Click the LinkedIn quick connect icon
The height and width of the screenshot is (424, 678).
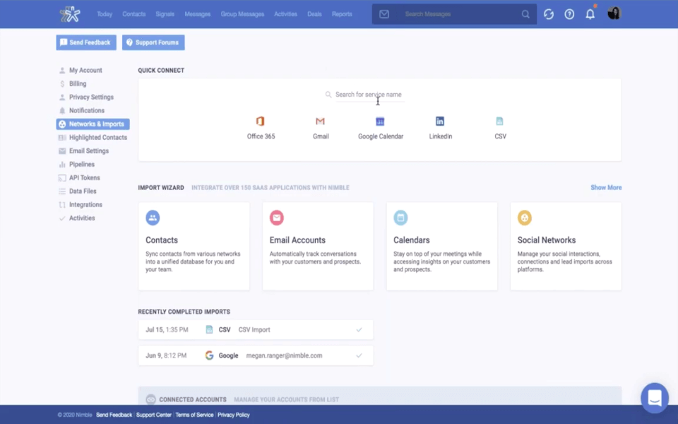pyautogui.click(x=440, y=121)
